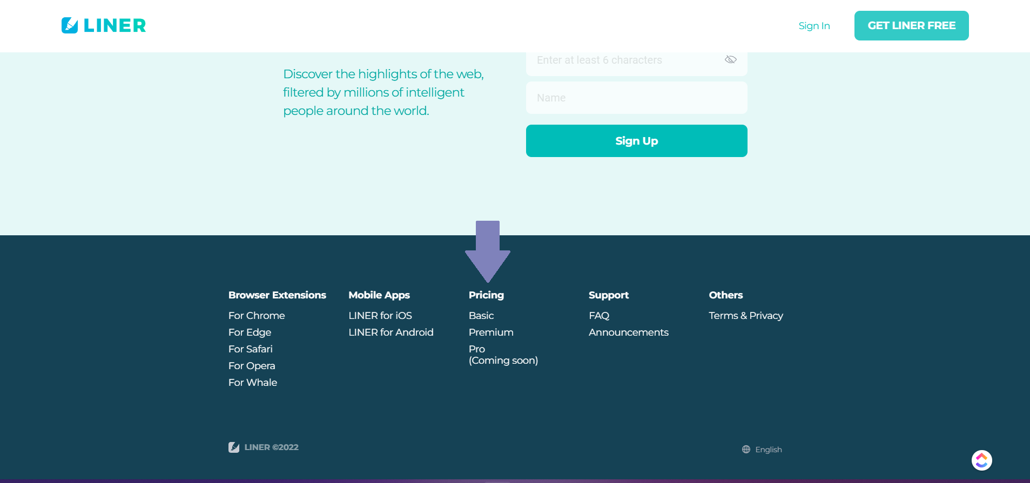Open the Announcements link
Image resolution: width=1030 pixels, height=483 pixels.
(x=629, y=332)
